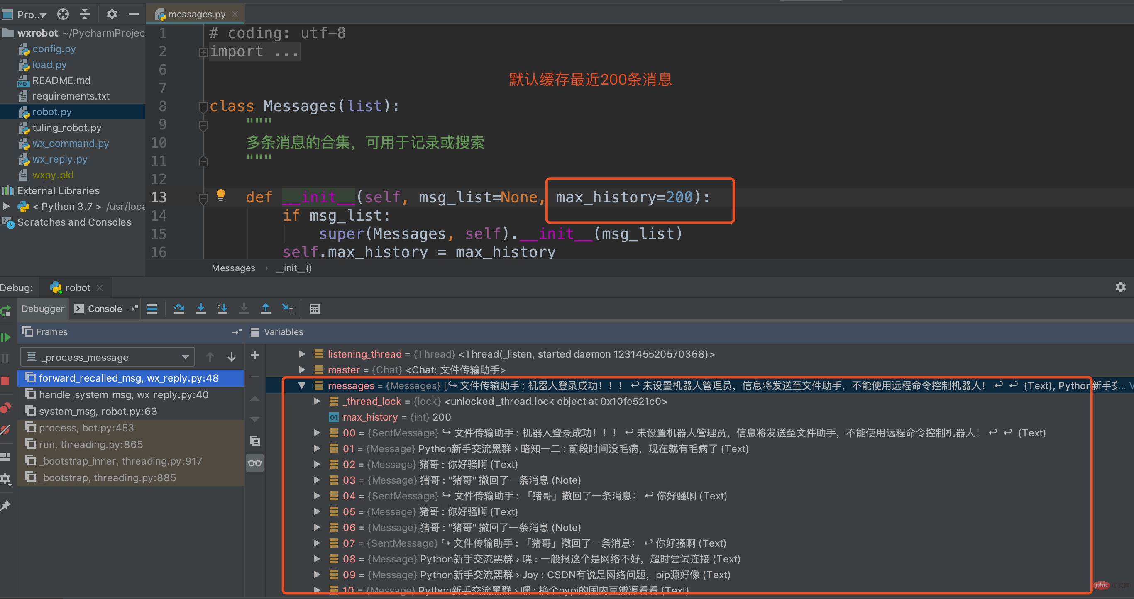Click the Rerun debug icon
Screen dimensions: 1134x599
(6, 311)
